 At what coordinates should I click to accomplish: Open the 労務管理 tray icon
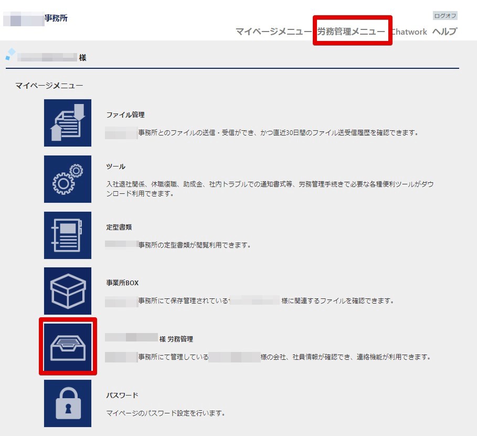tap(68, 347)
